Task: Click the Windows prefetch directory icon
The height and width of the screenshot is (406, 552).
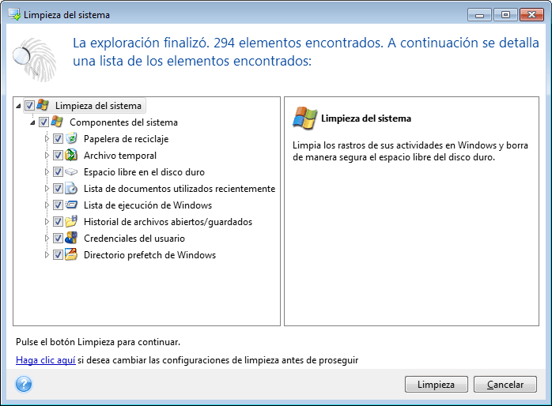Action: [x=71, y=255]
